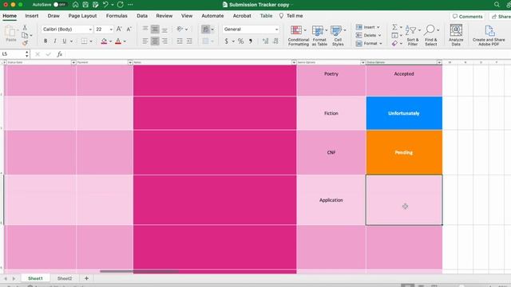The width and height of the screenshot is (511, 287).
Task: Toggle Align Left
Action: (145, 41)
